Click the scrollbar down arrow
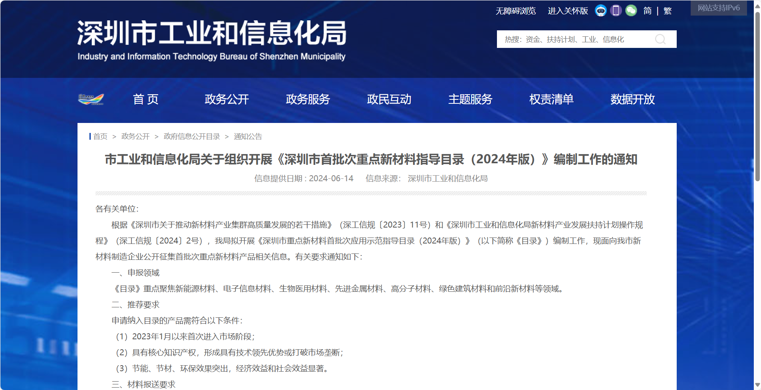The image size is (761, 390). tap(757, 385)
